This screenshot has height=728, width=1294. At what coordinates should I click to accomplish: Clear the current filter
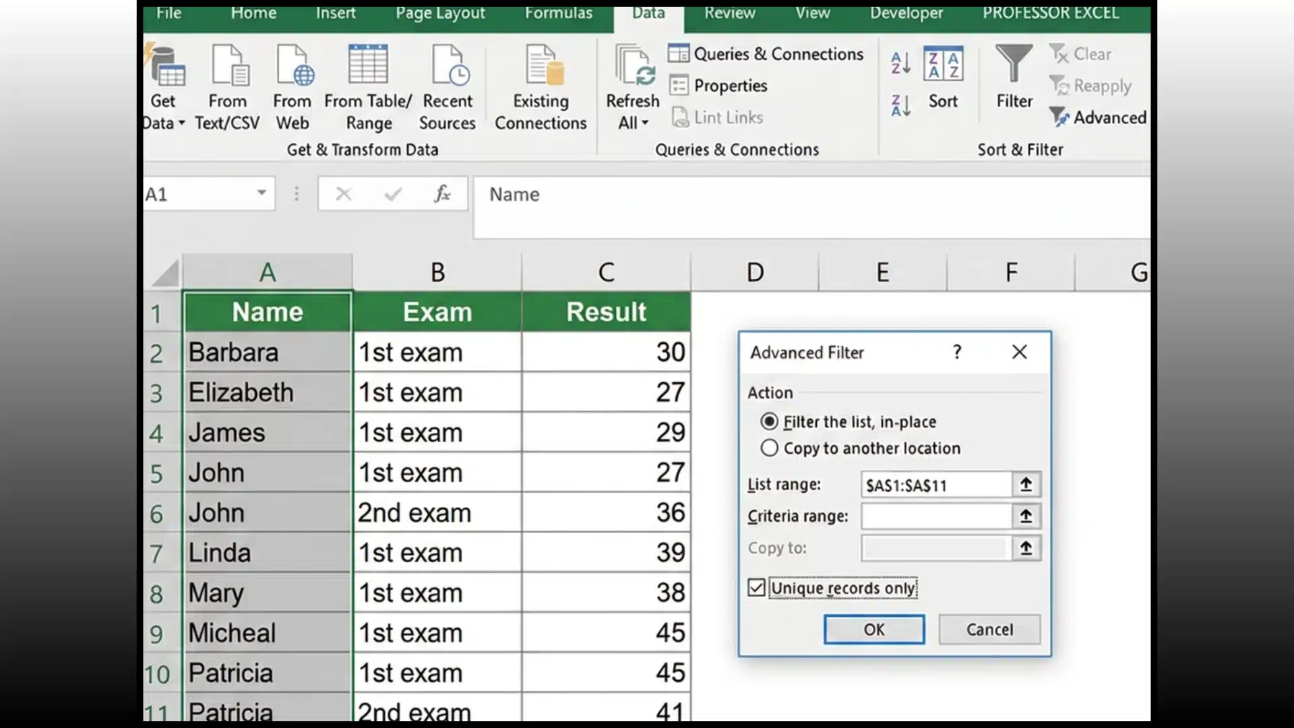(1080, 54)
